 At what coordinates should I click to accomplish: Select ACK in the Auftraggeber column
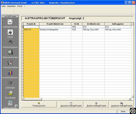118,27
